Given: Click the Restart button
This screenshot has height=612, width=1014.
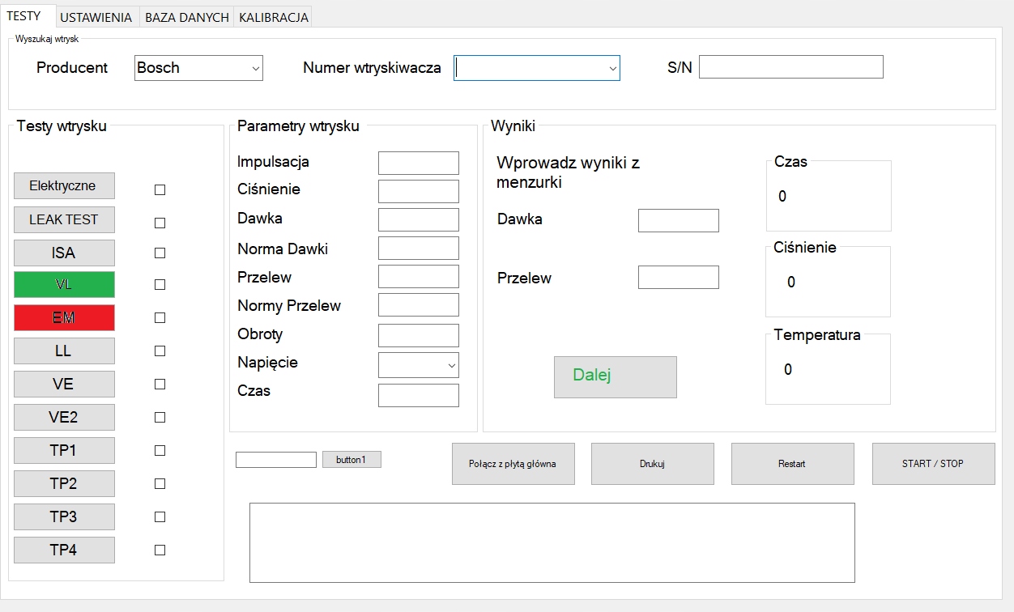Looking at the screenshot, I should [792, 464].
